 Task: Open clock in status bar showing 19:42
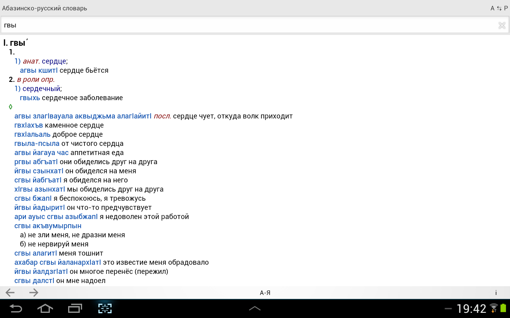point(471,308)
